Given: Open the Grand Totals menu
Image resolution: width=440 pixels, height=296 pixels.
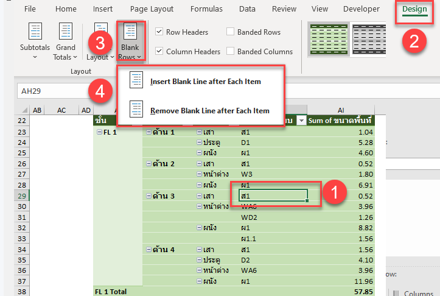Looking at the screenshot, I should (66, 41).
